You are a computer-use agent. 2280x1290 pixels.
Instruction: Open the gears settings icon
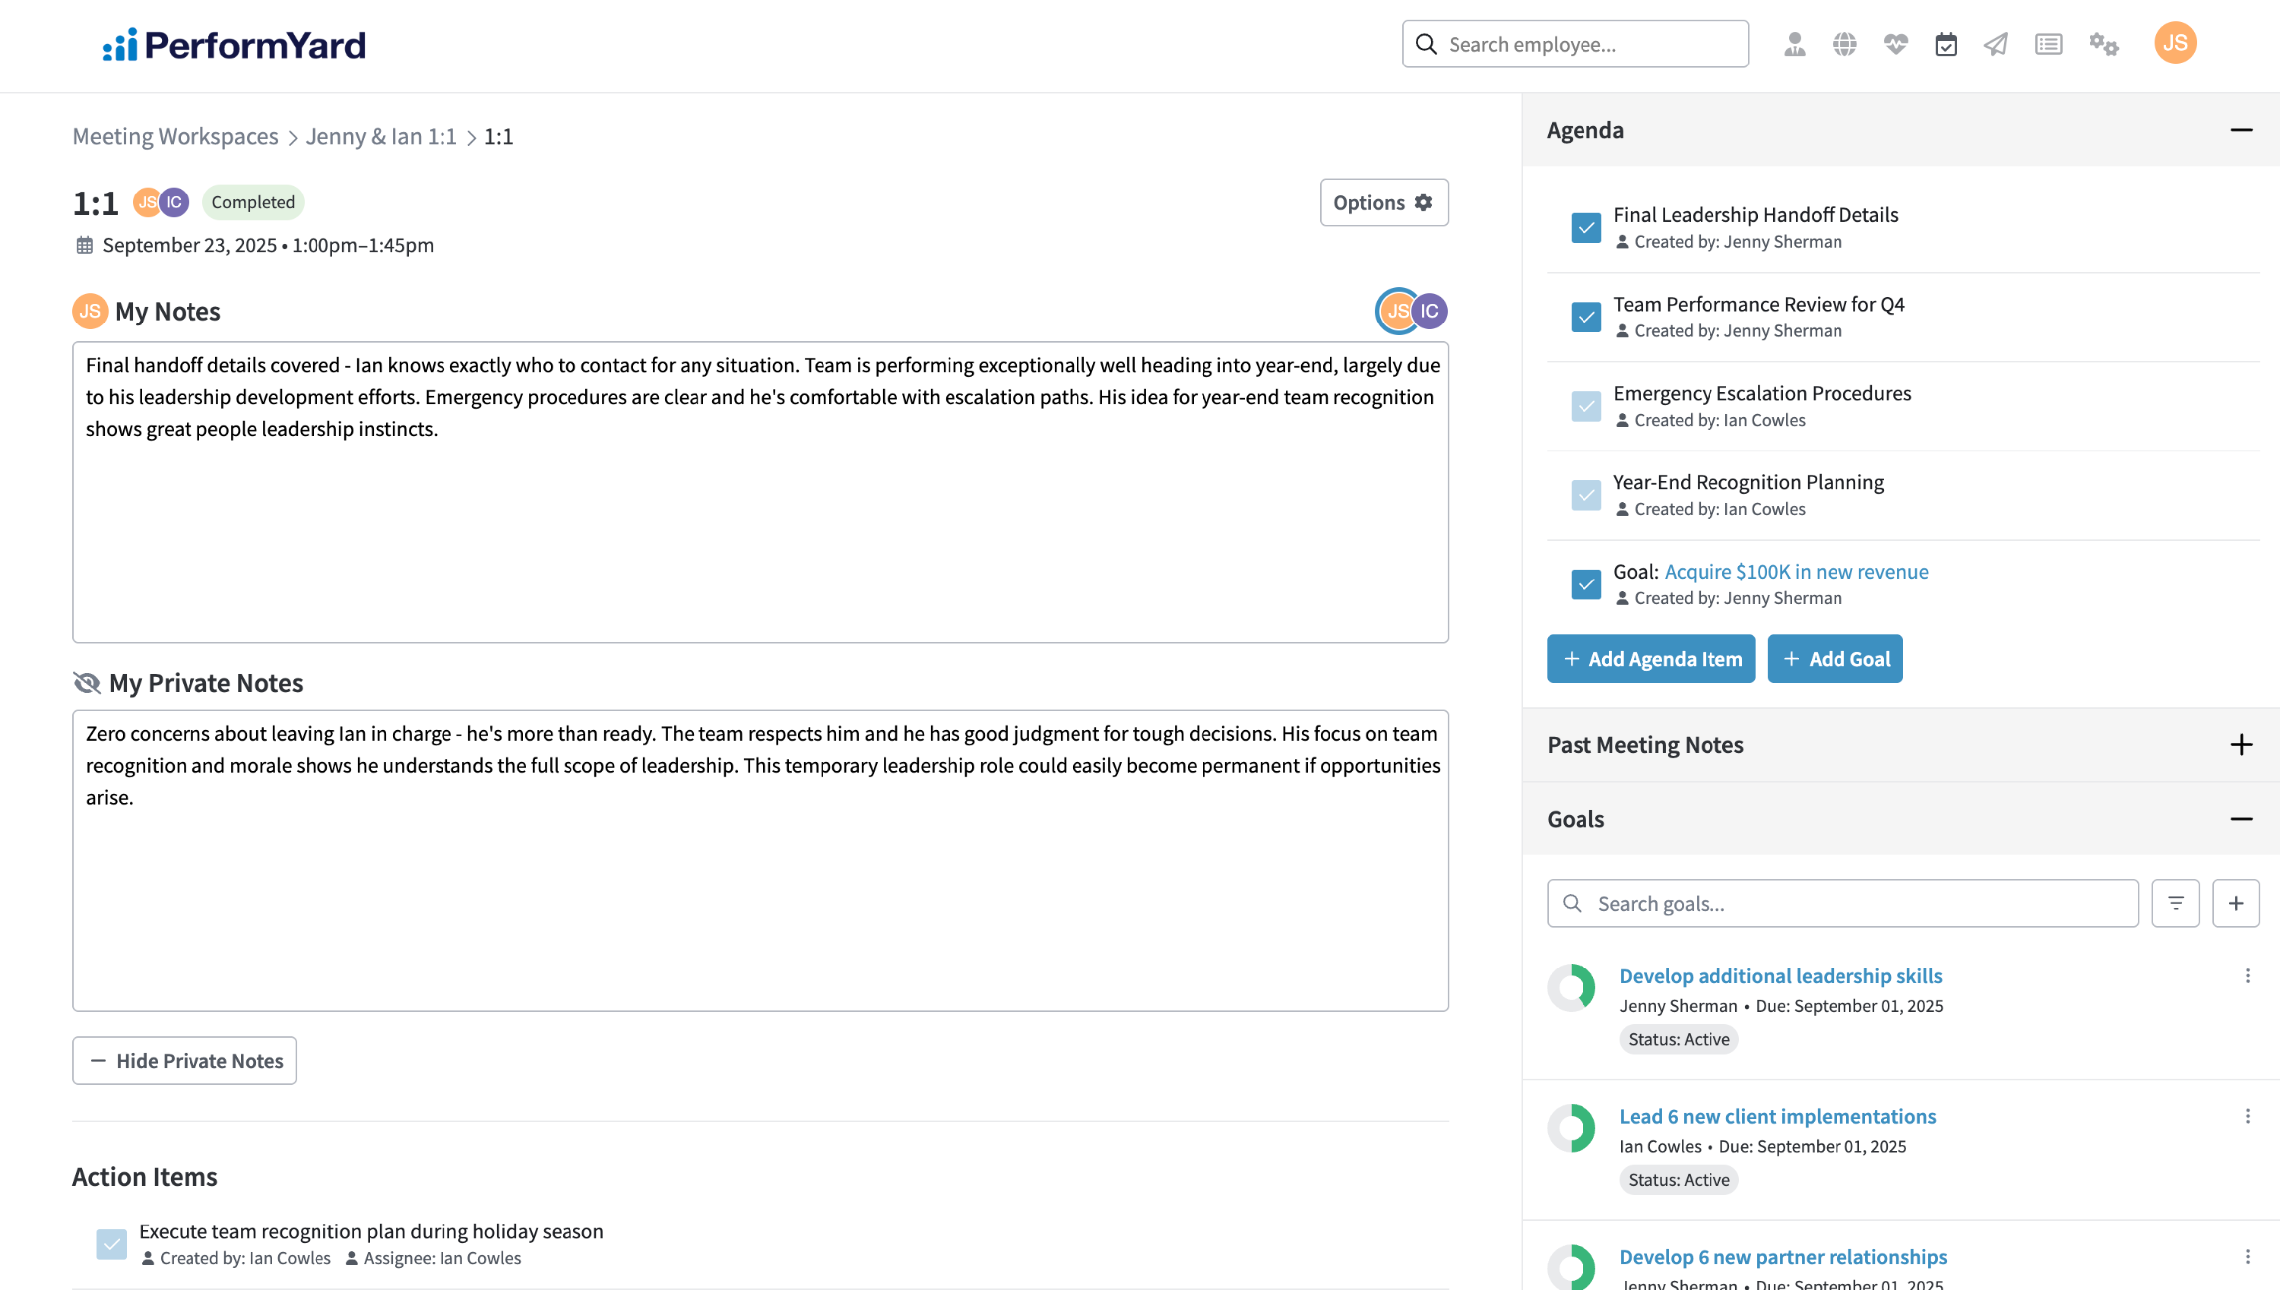[2104, 44]
